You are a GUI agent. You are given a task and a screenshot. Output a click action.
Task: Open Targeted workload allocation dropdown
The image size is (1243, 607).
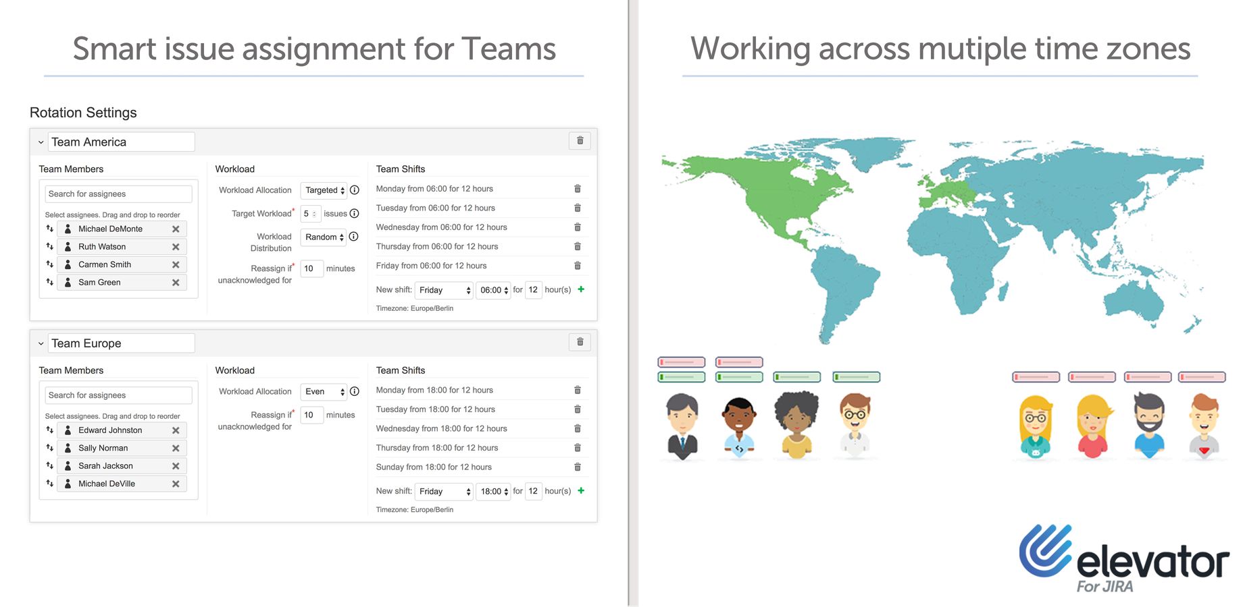pyautogui.click(x=324, y=190)
